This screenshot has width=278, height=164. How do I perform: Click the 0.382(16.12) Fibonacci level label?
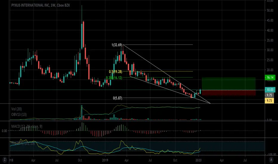pos(114,78)
